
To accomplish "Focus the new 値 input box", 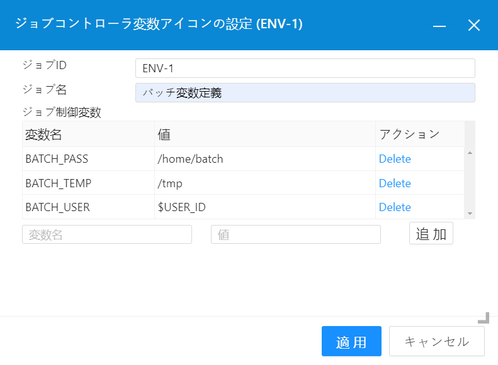I will pyautogui.click(x=296, y=234).
